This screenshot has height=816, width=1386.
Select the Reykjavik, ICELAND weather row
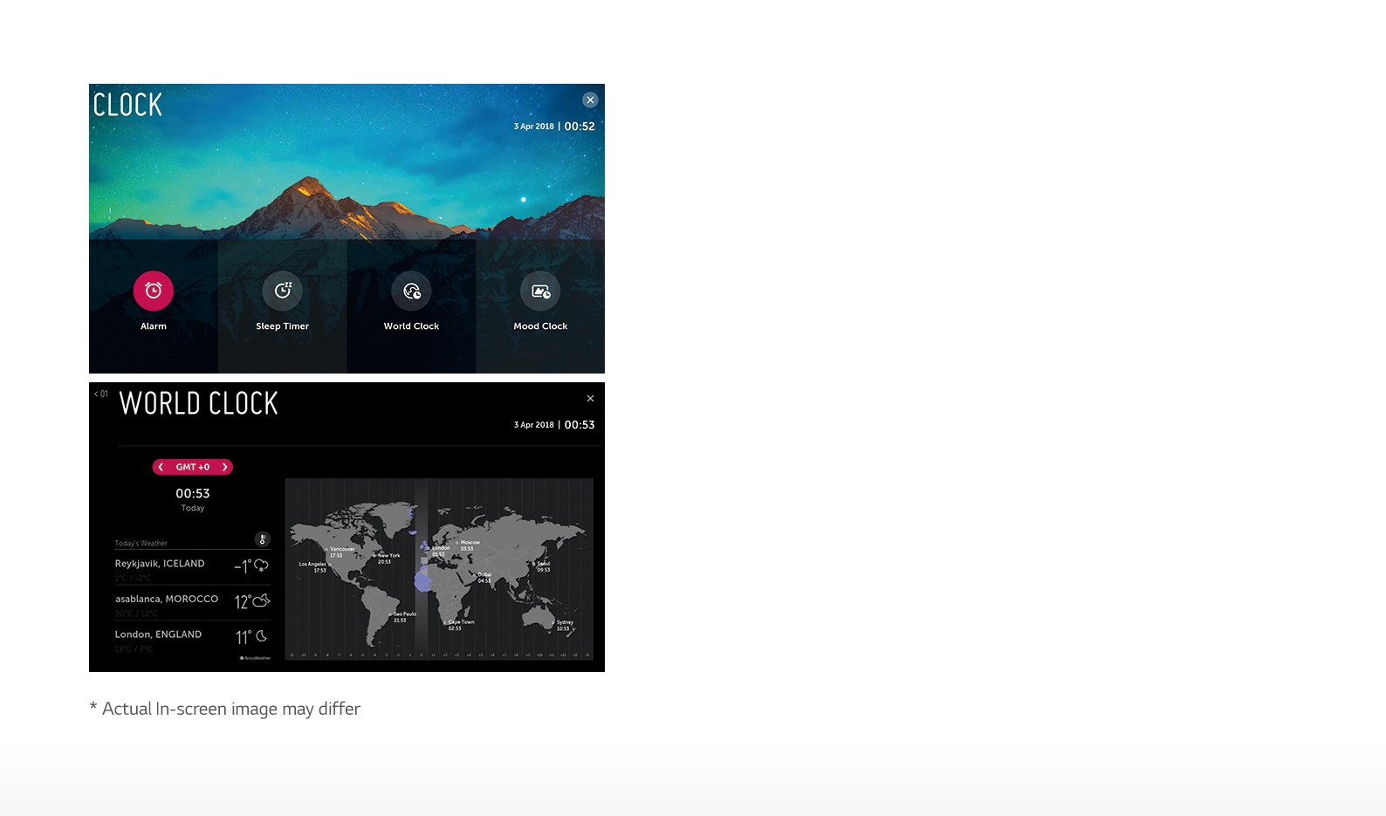tap(192, 567)
